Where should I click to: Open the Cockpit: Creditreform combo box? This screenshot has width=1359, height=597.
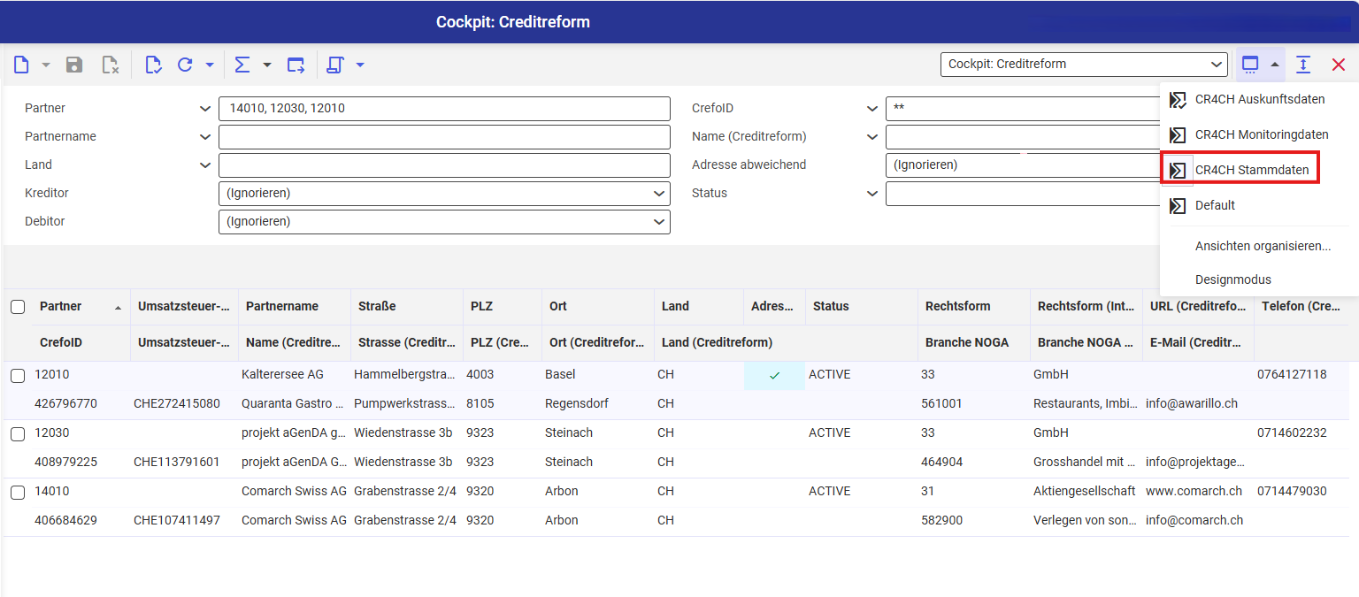pyautogui.click(x=1083, y=65)
